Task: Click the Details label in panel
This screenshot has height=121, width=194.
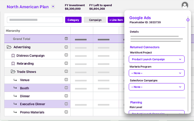Action: point(134,32)
